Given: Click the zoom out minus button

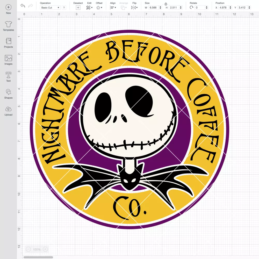Looking at the screenshot, I should point(28,249).
